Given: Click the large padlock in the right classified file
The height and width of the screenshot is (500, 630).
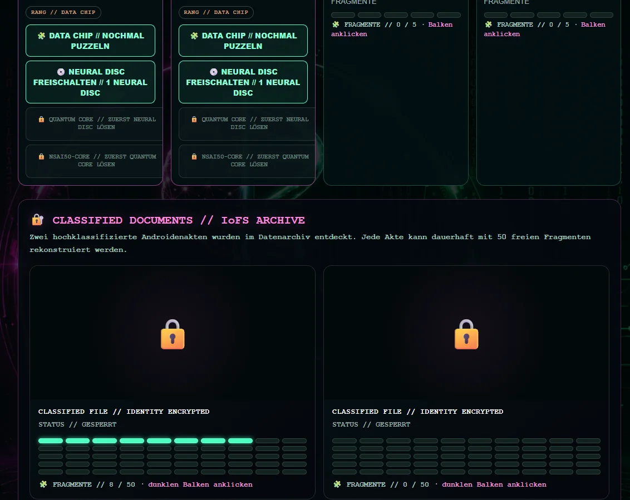Looking at the screenshot, I should pos(466,334).
